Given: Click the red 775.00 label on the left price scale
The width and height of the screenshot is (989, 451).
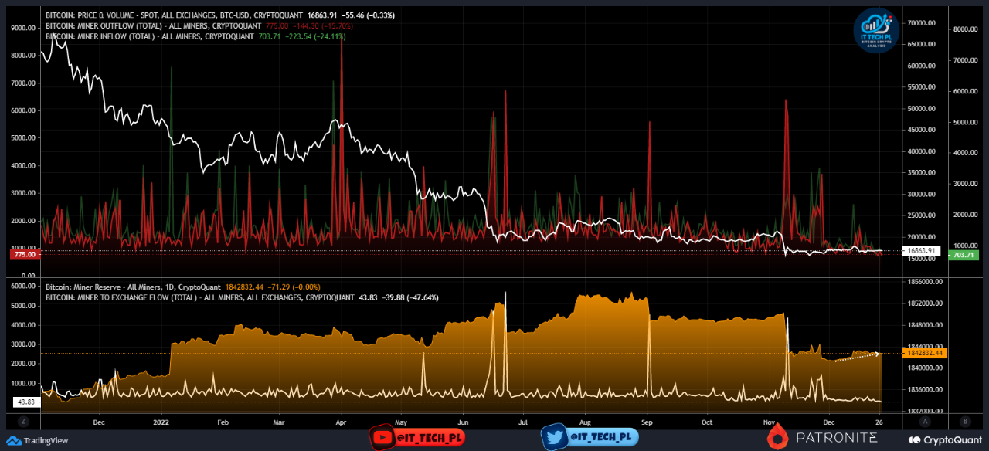Looking at the screenshot, I should (24, 253).
